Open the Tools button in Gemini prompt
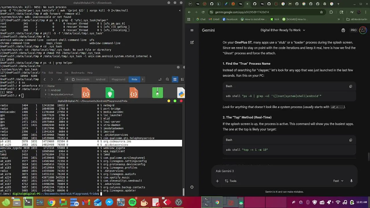This screenshot has width=370, height=208. pos(231,181)
